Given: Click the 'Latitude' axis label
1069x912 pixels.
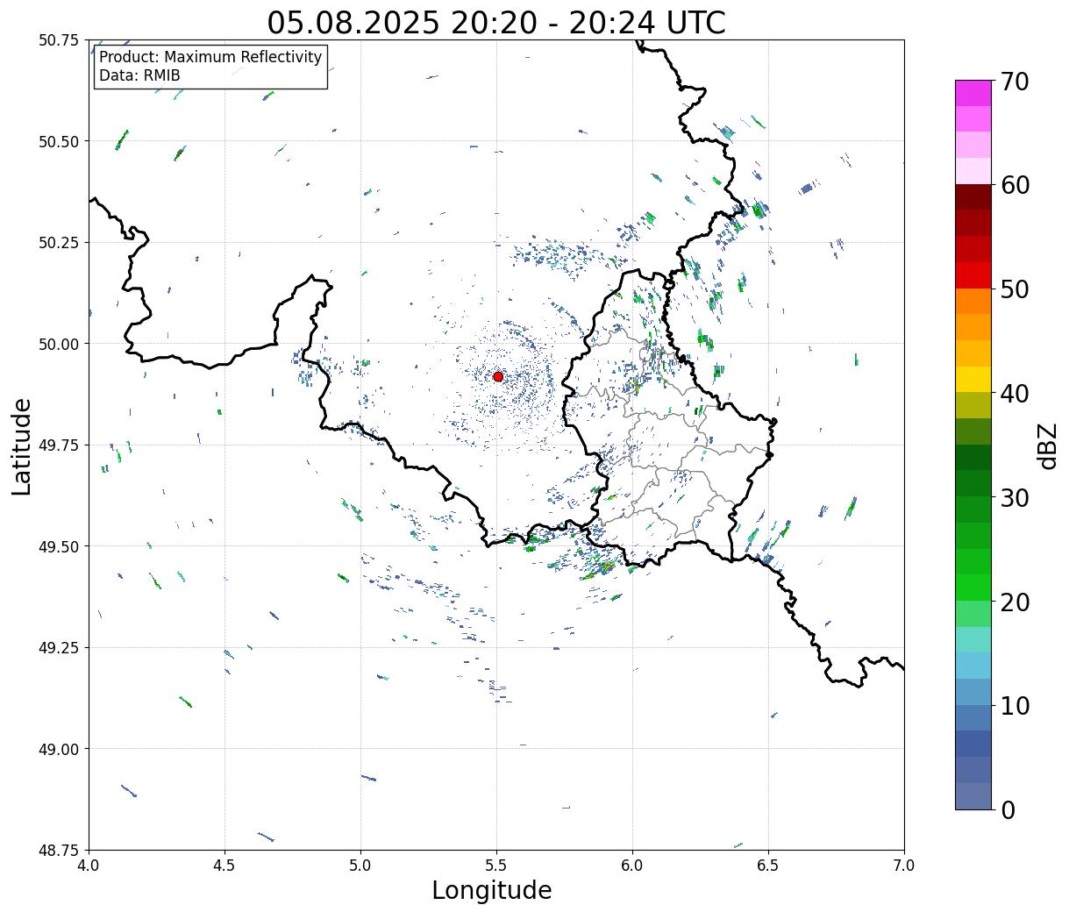Looking at the screenshot, I should [22, 446].
